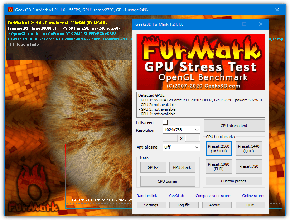This screenshot has height=220, width=290.
Task: Run the Preset:720 benchmark
Action: tap(249, 166)
